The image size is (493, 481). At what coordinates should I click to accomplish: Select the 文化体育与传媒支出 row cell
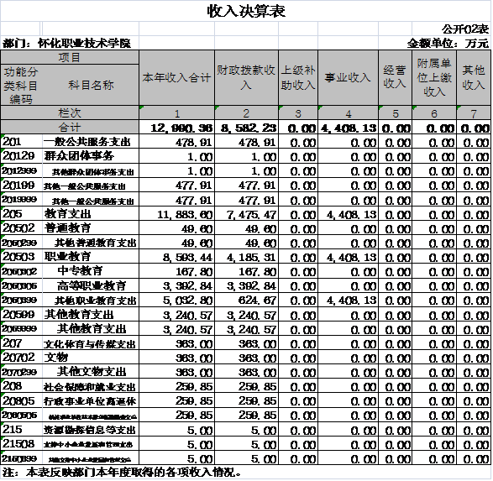point(91,343)
